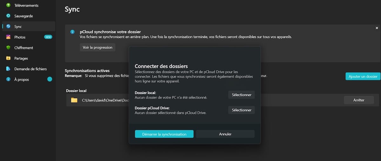Click the info icon in sync banner

pyautogui.click(x=72, y=32)
